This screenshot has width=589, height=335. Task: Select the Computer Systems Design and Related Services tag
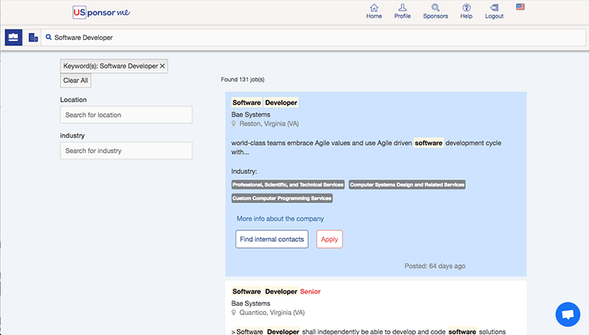click(407, 185)
